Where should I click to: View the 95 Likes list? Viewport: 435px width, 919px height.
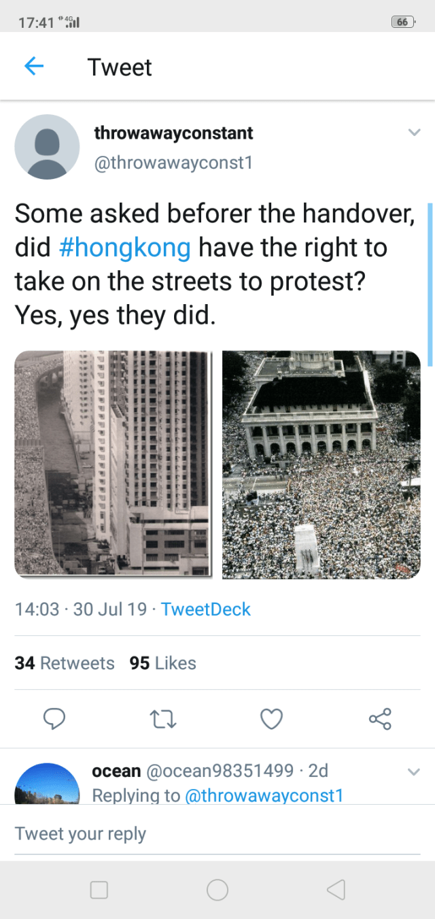(x=162, y=663)
